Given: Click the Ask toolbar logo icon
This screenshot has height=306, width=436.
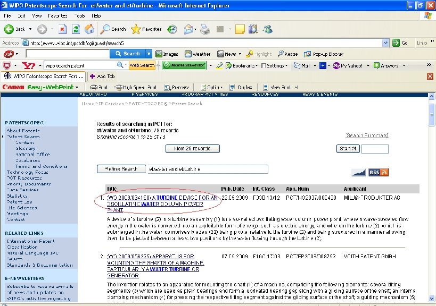Looking at the screenshot, I should [9, 54].
